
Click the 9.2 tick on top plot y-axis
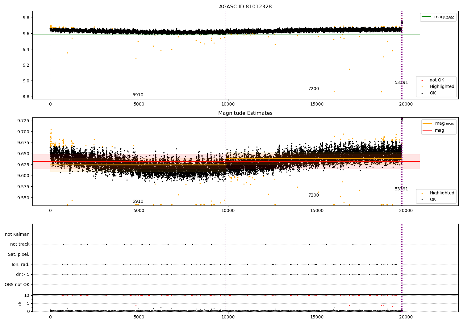click(26, 65)
